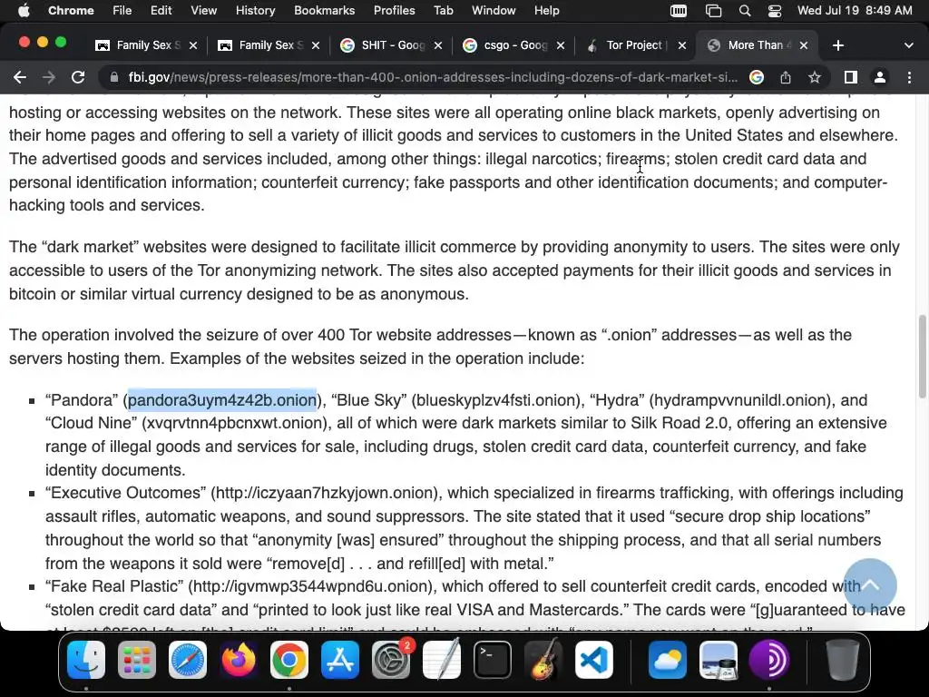The height and width of the screenshot is (697, 929).
Task: Open Spotlight search in menu bar
Action: [745, 10]
